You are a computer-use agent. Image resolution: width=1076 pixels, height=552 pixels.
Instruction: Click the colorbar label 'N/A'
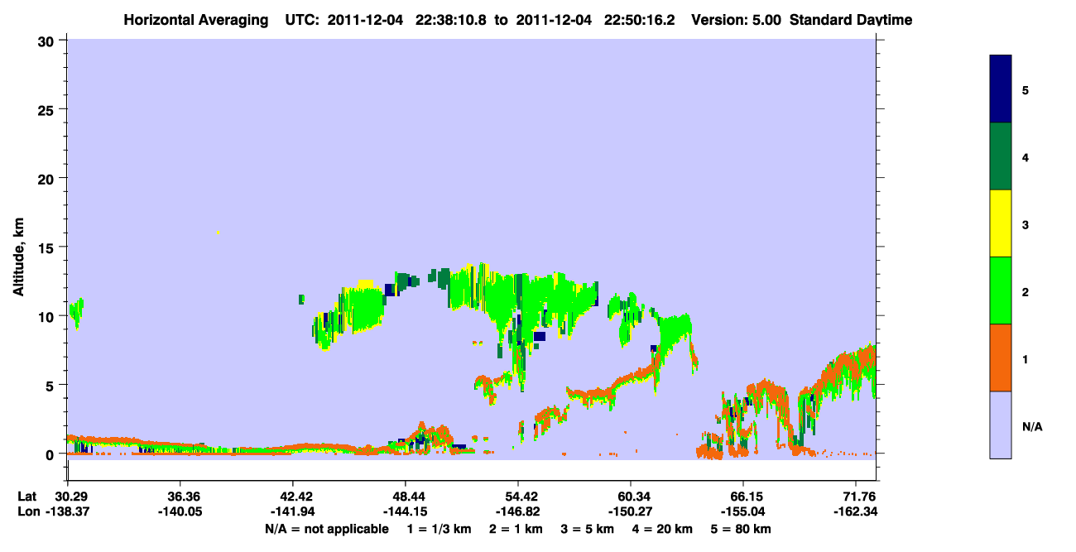1032,427
